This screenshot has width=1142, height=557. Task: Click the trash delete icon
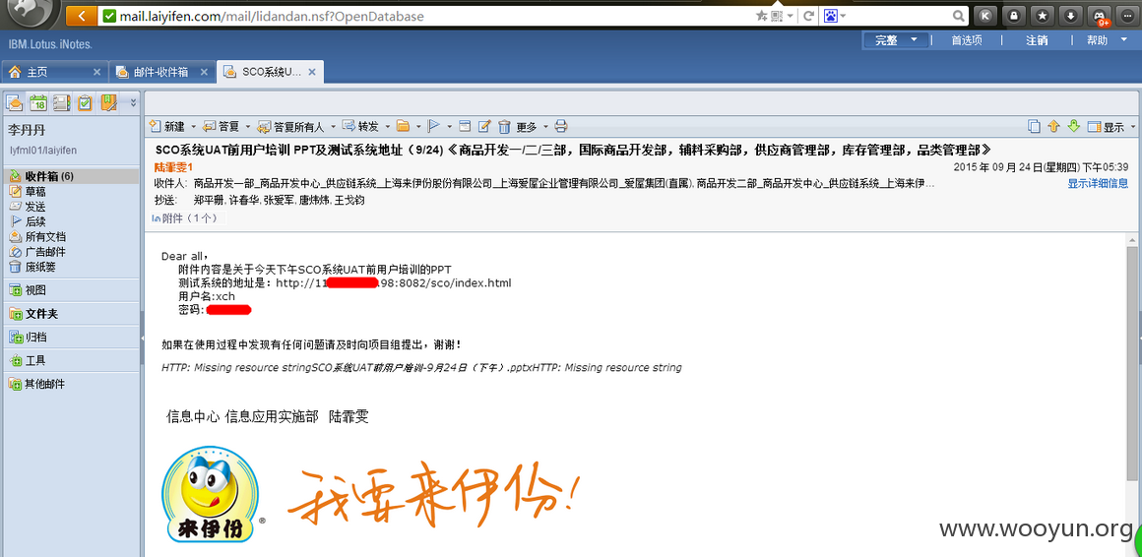click(x=504, y=127)
